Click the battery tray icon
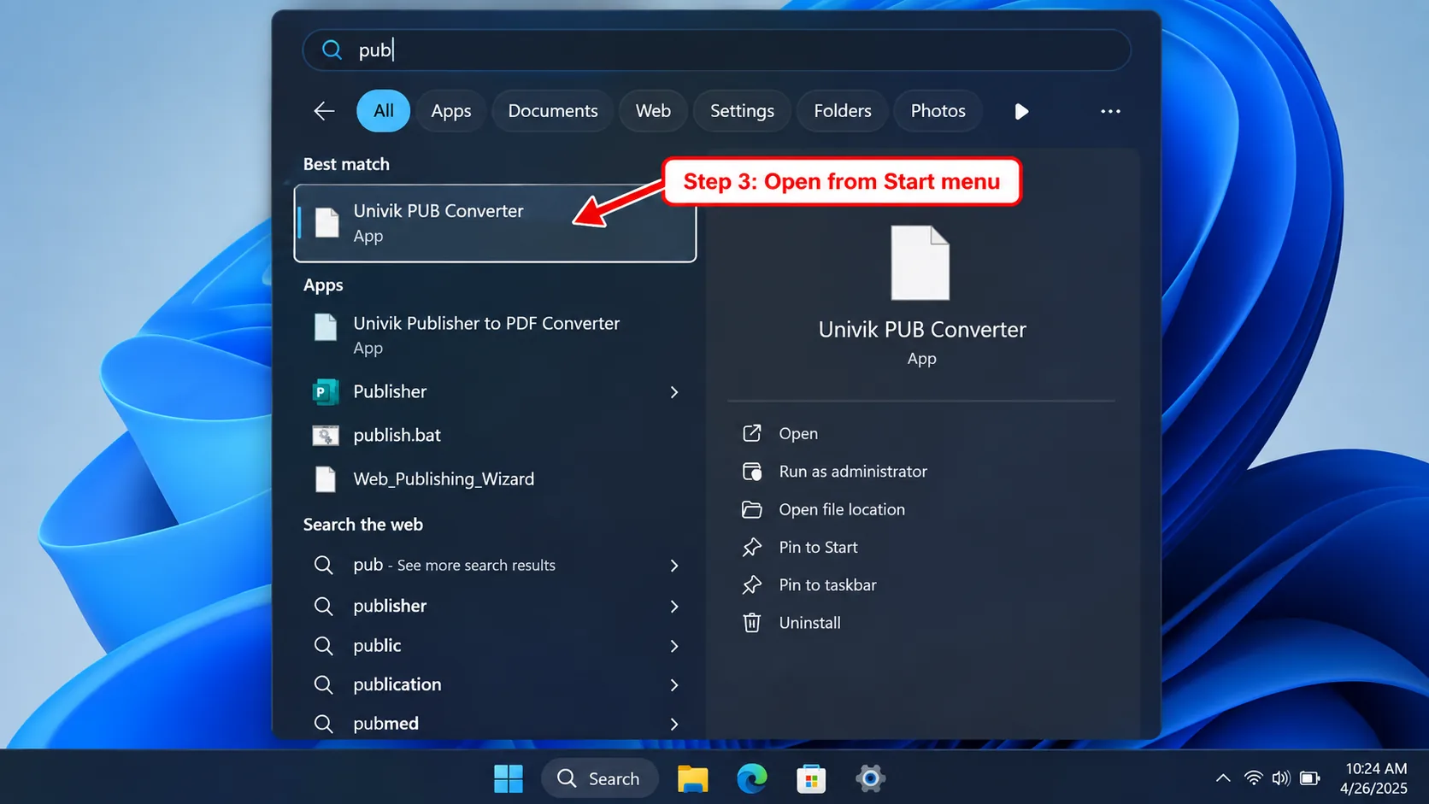 tap(1309, 778)
